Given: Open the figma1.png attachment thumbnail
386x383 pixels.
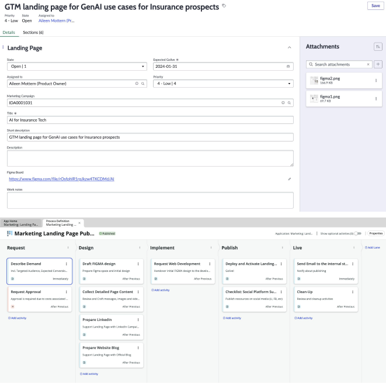Looking at the screenshot, I should click(x=314, y=98).
